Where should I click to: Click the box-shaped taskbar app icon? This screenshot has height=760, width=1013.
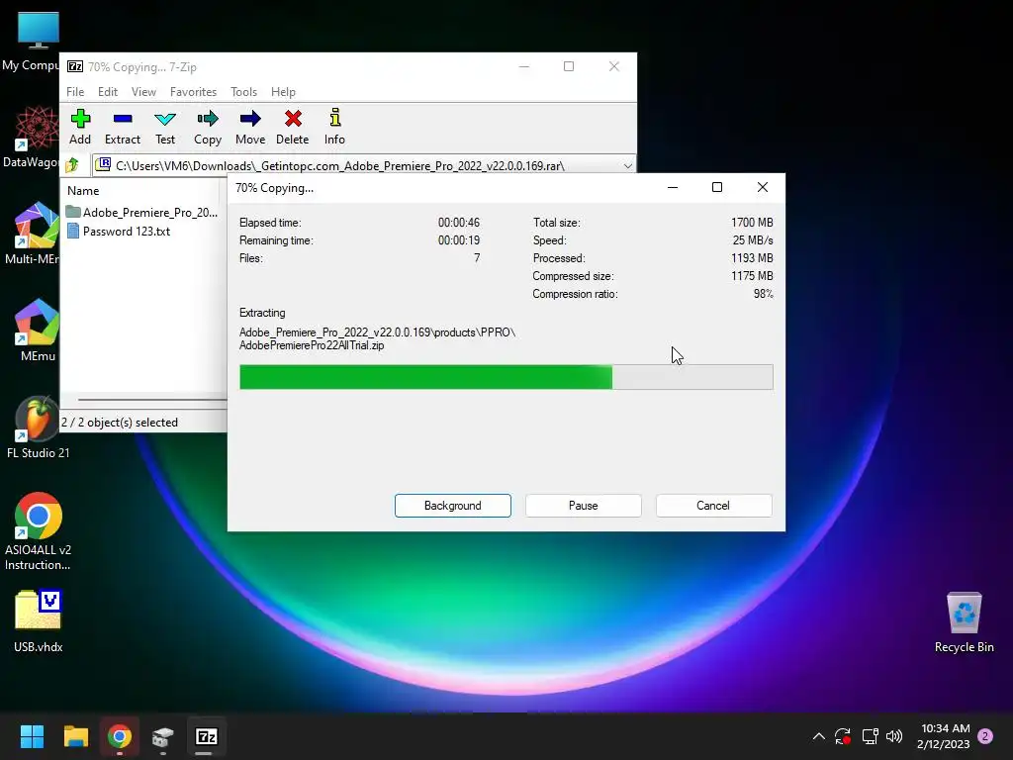[x=163, y=736]
